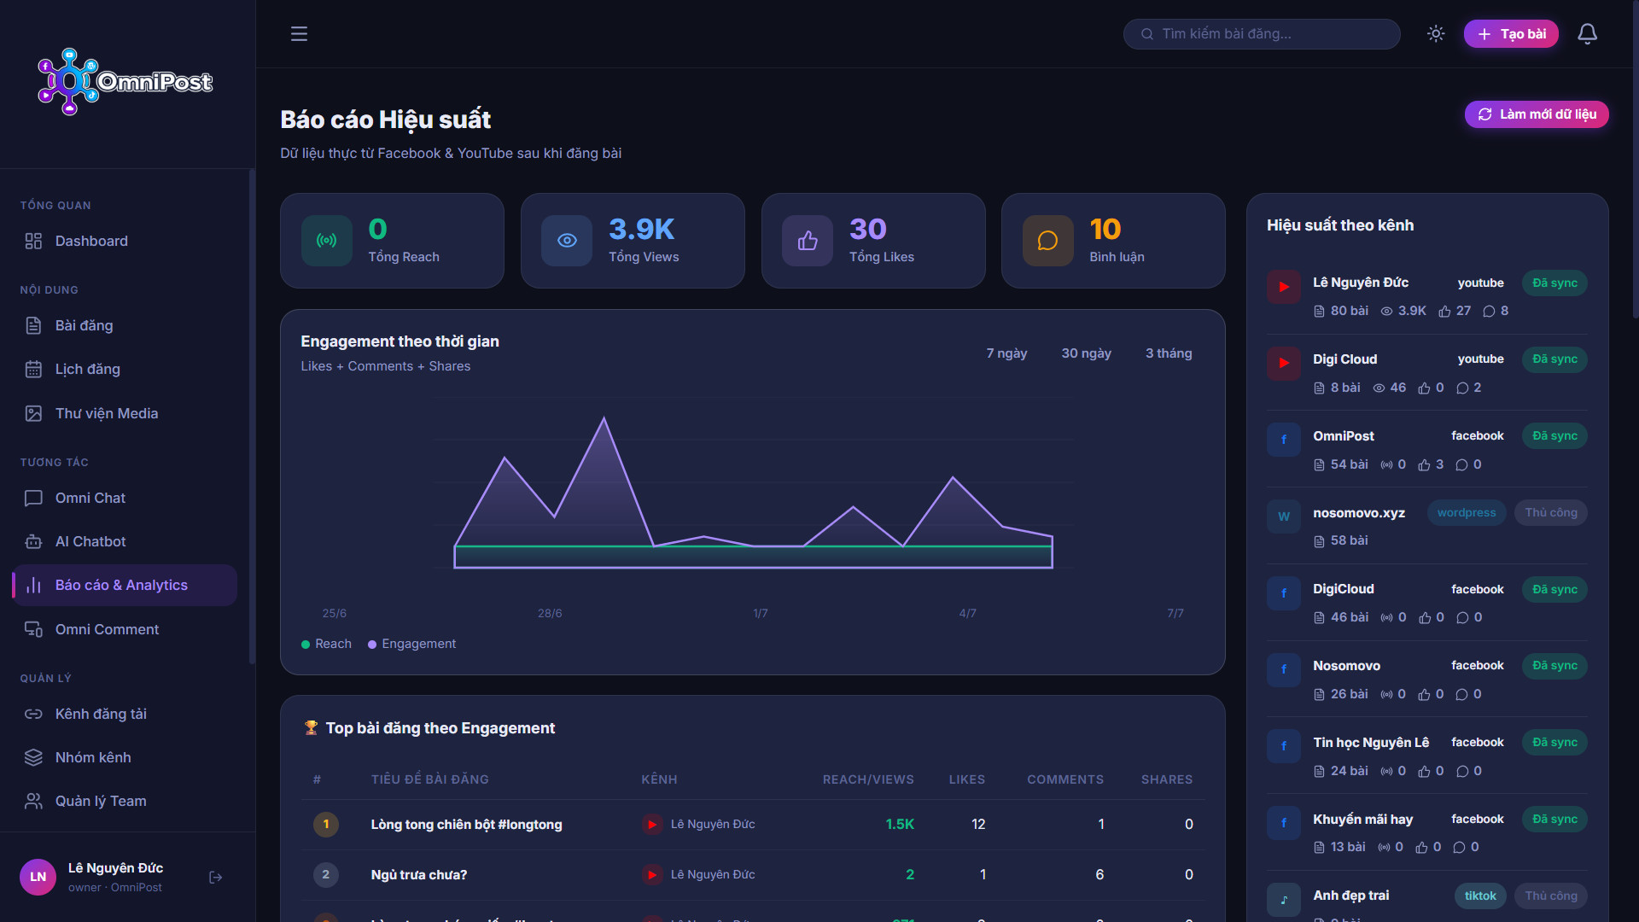Click the Bình luận comment bubble icon
This screenshot has height=922, width=1639.
pyautogui.click(x=1047, y=241)
